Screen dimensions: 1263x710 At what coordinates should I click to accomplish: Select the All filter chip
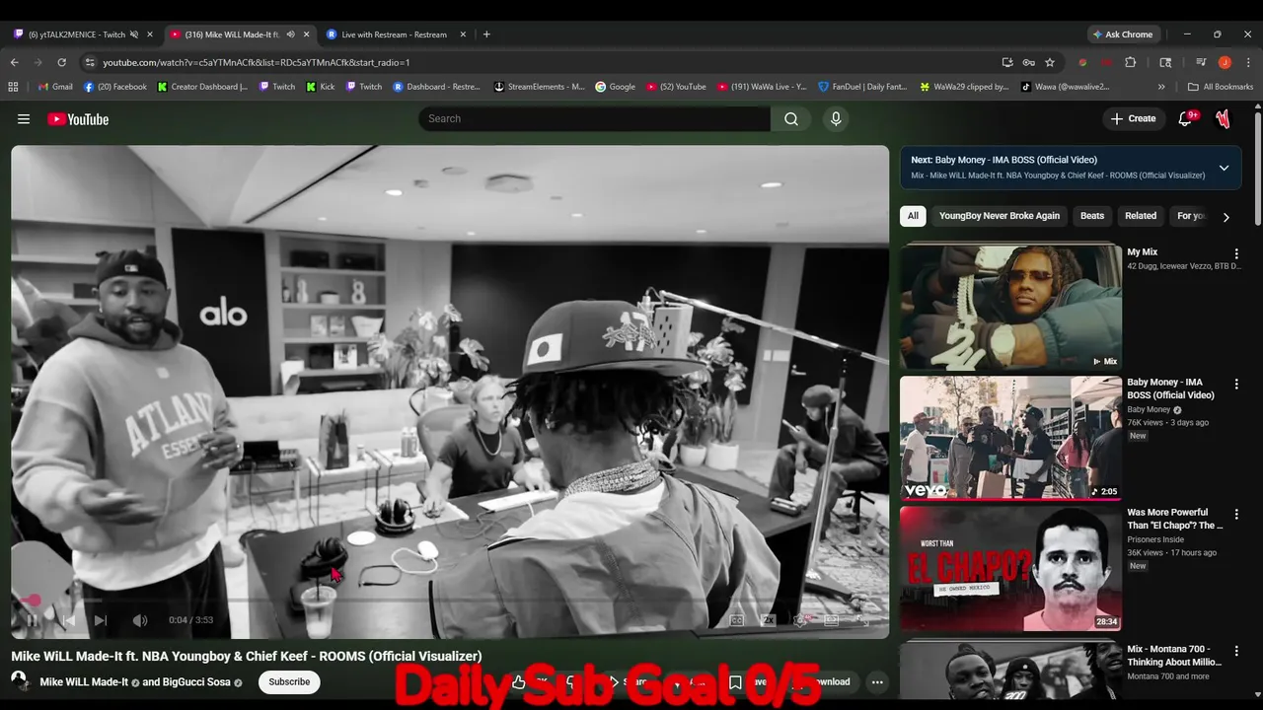click(x=913, y=216)
